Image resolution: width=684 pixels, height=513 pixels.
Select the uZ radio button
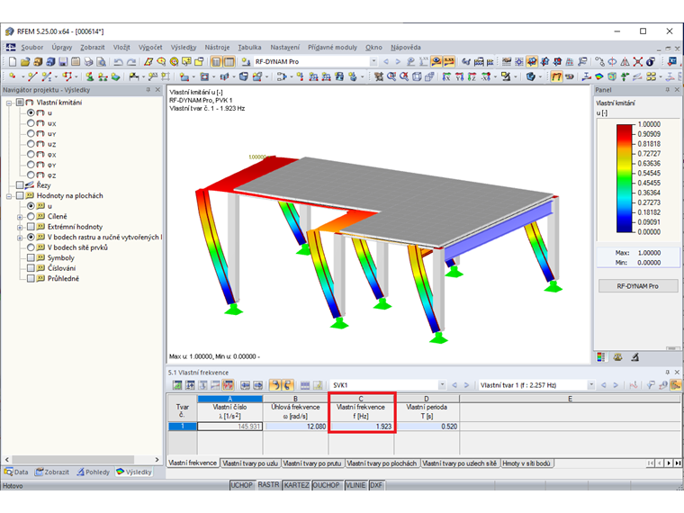point(31,144)
